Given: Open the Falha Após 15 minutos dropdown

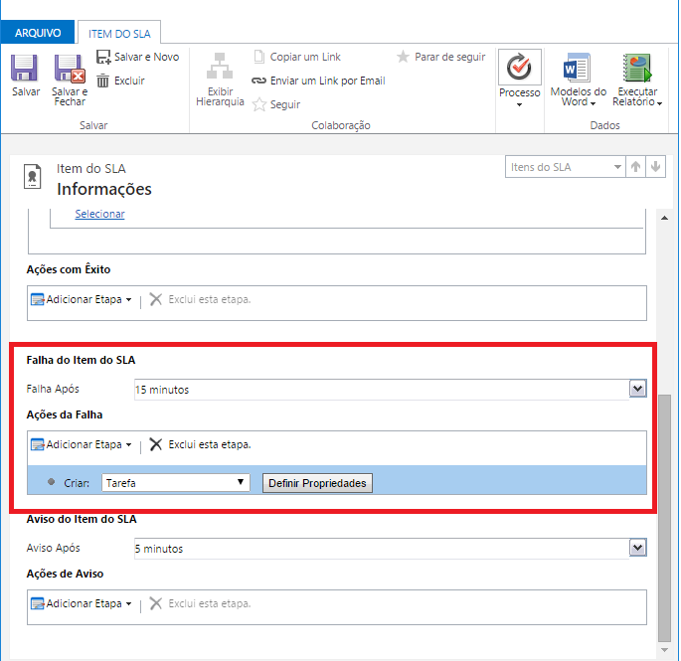Looking at the screenshot, I should click(x=638, y=389).
